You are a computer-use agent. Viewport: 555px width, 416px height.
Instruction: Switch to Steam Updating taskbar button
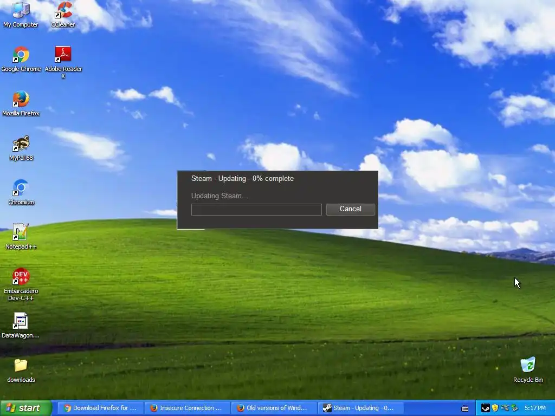click(x=360, y=408)
